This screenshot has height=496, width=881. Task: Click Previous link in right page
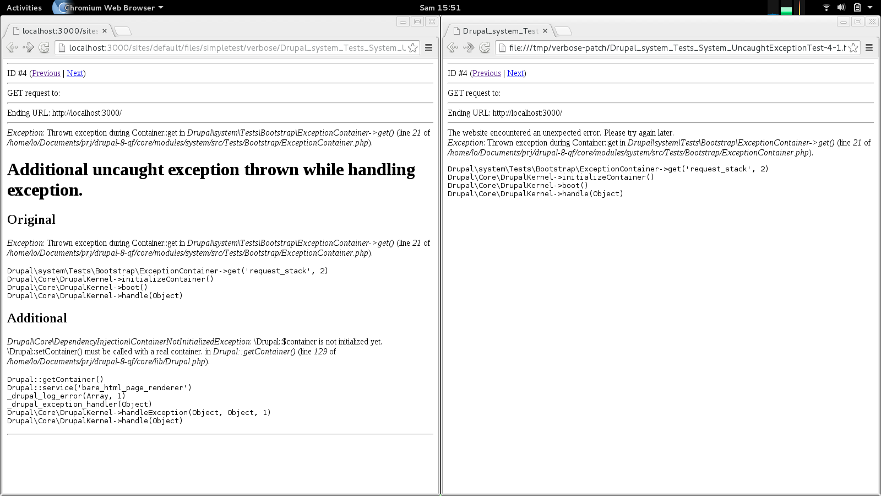[487, 73]
